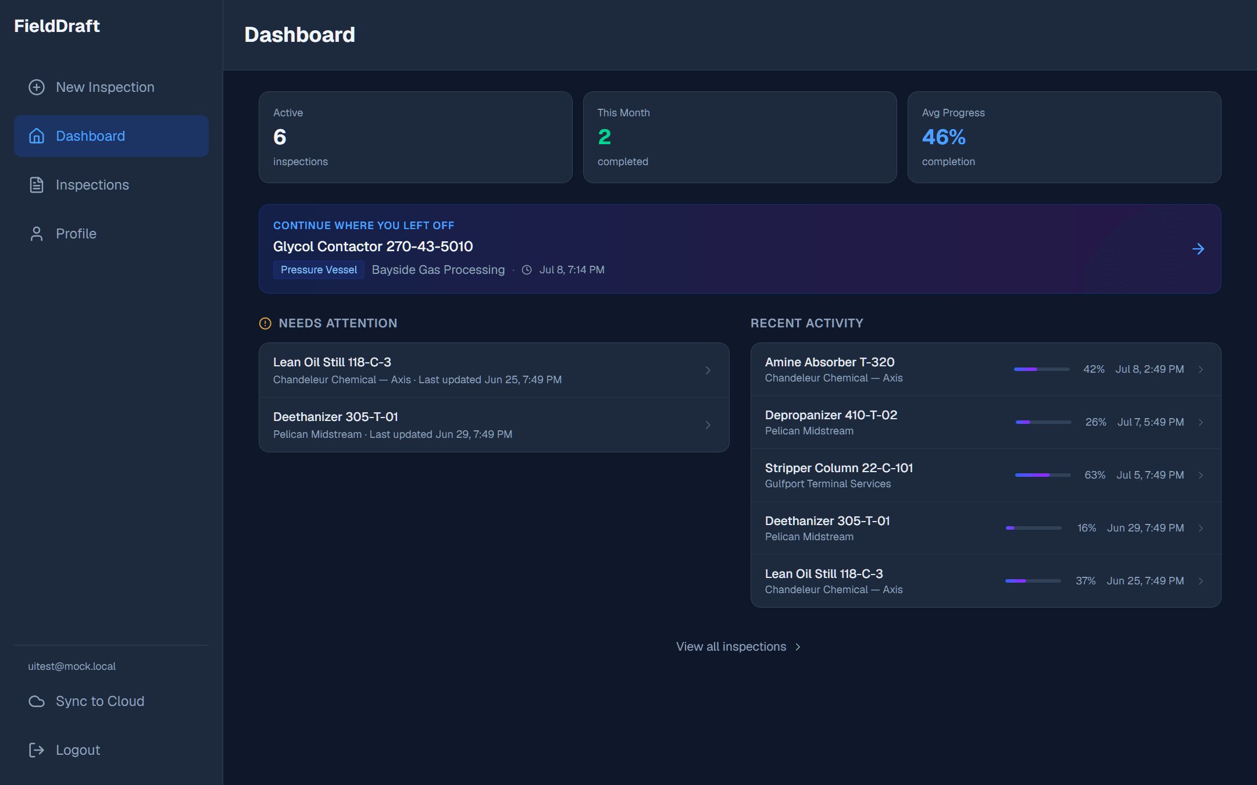Open chevron on Amine Absorber T-320 row

[x=1201, y=369]
